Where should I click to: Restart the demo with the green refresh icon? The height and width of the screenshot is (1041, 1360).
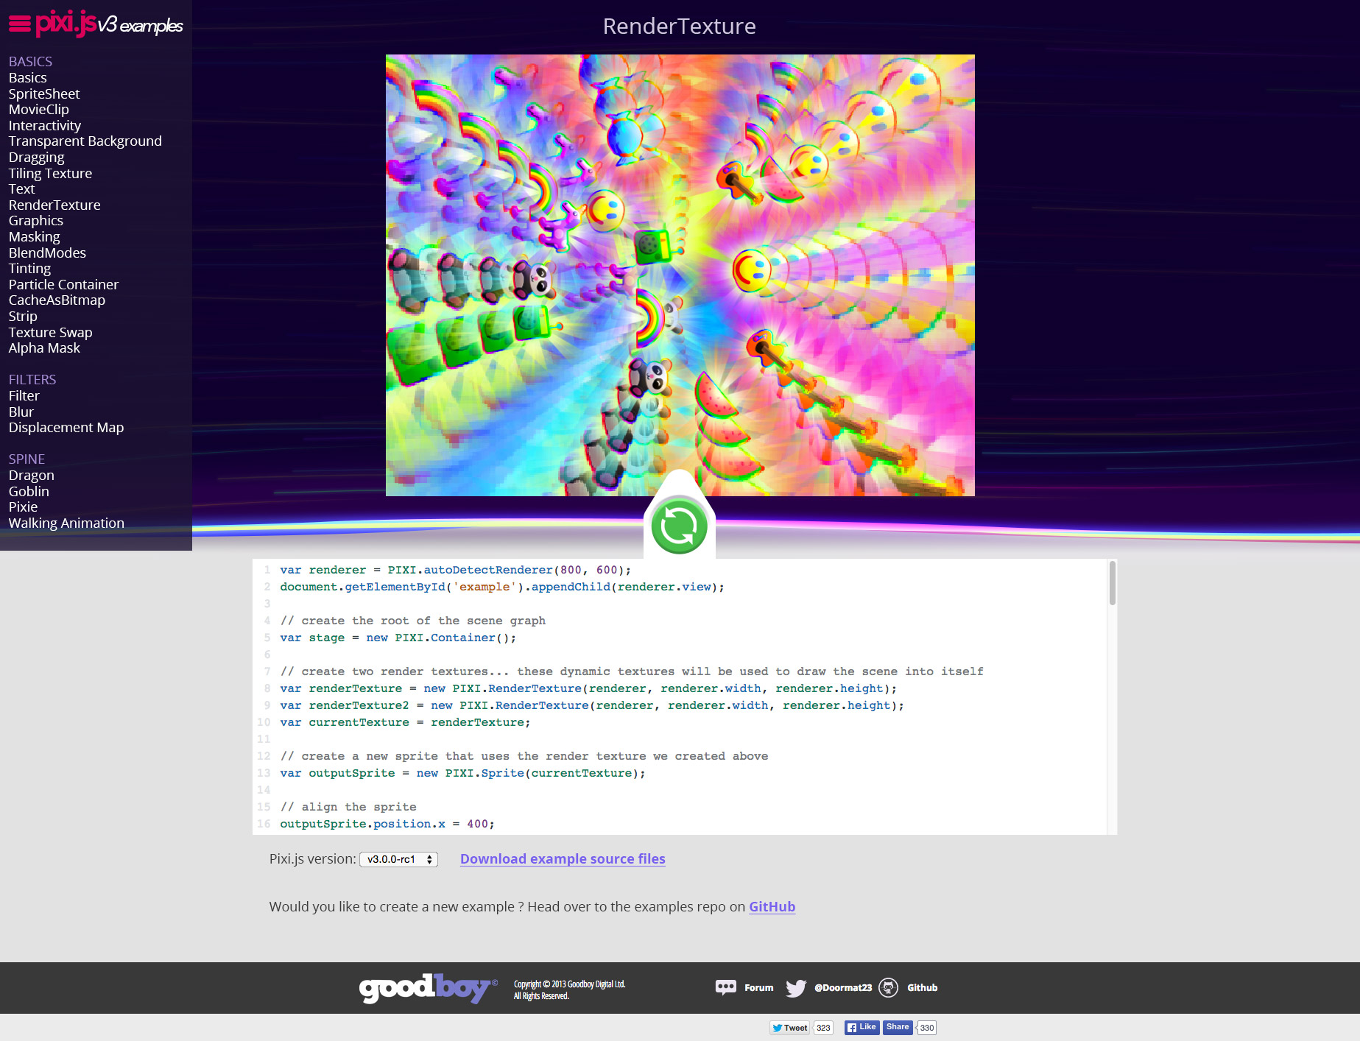pos(678,526)
